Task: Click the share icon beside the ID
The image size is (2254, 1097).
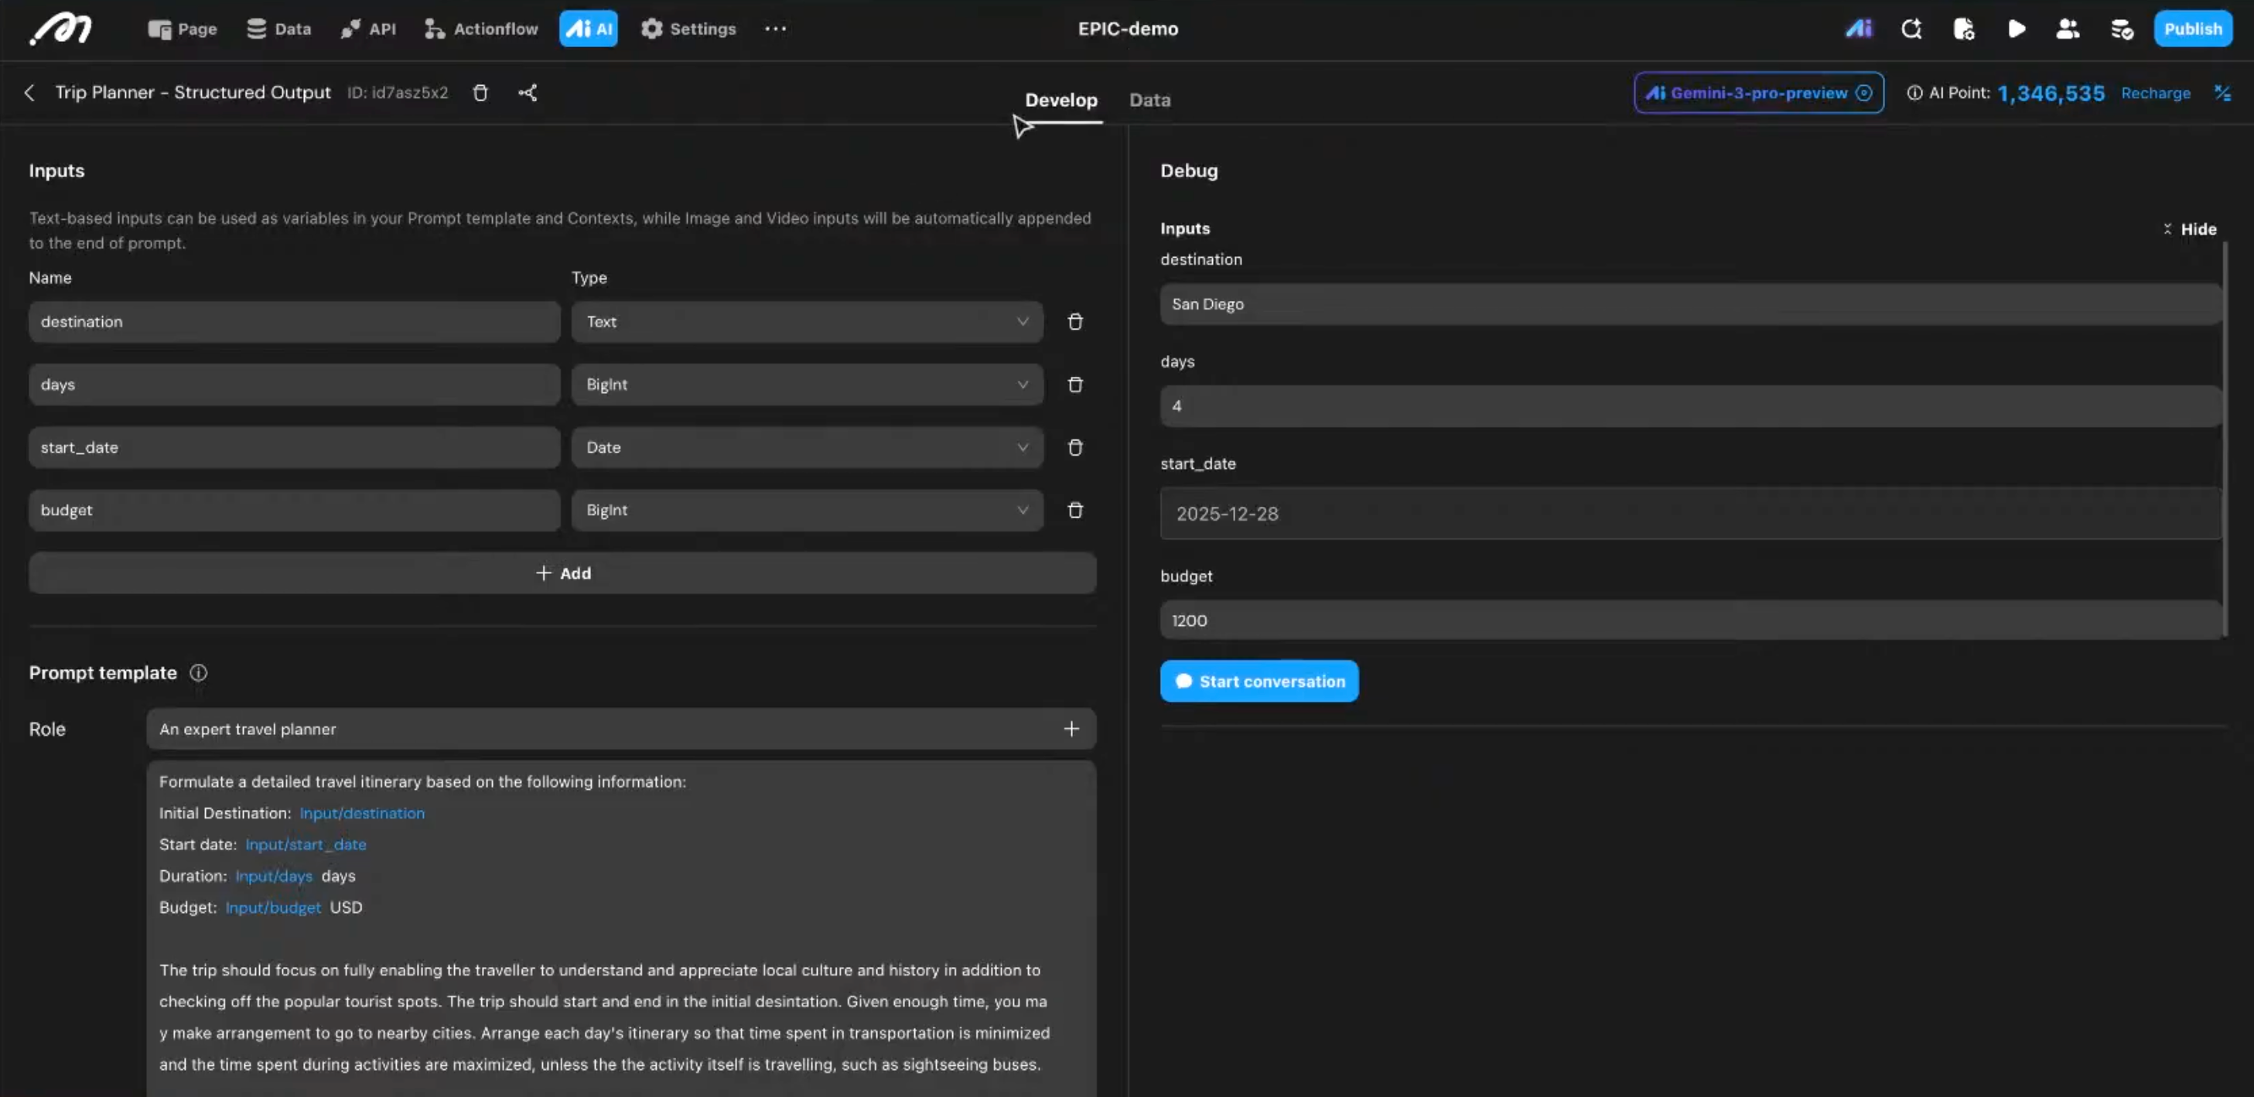Action: (x=527, y=93)
